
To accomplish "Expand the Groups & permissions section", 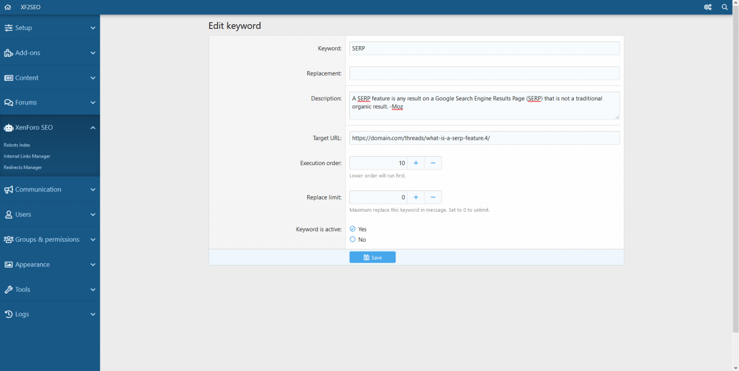I will pos(92,239).
